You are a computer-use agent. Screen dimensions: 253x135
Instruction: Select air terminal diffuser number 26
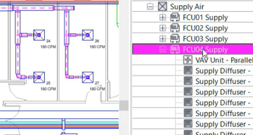(88, 35)
